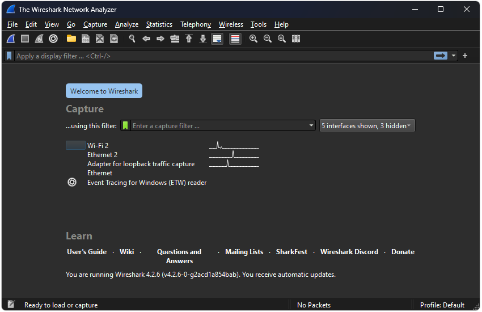Start capturing packets with the shark fin icon
Viewport: 482px width, 312px height.
[x=11, y=39]
